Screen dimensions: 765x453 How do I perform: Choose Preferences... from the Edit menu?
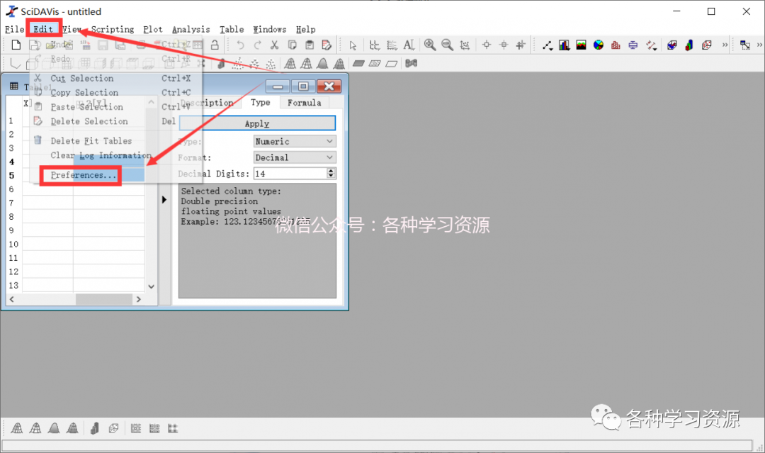point(84,175)
